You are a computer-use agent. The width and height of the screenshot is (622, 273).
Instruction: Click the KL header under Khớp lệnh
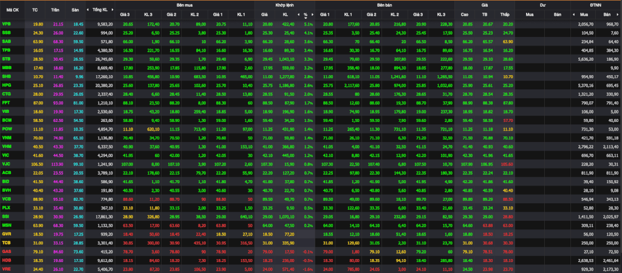click(285, 15)
